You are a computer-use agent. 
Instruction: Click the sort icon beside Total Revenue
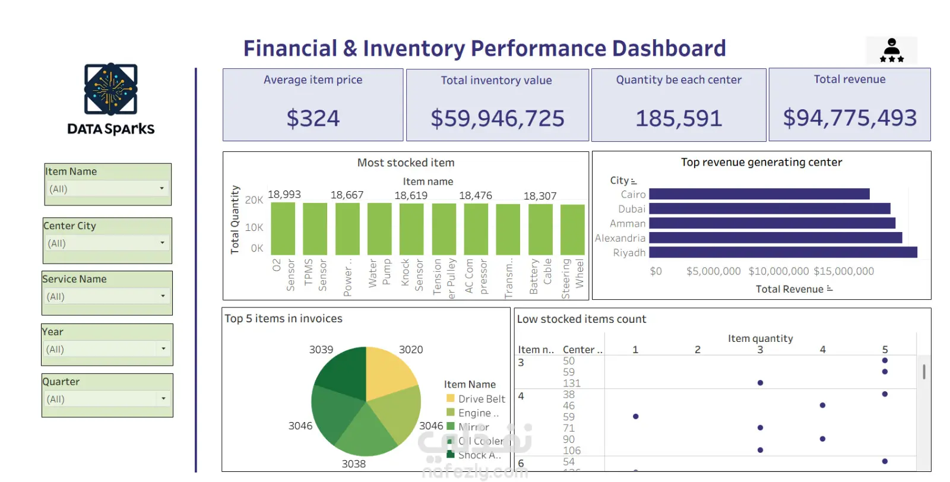point(829,289)
